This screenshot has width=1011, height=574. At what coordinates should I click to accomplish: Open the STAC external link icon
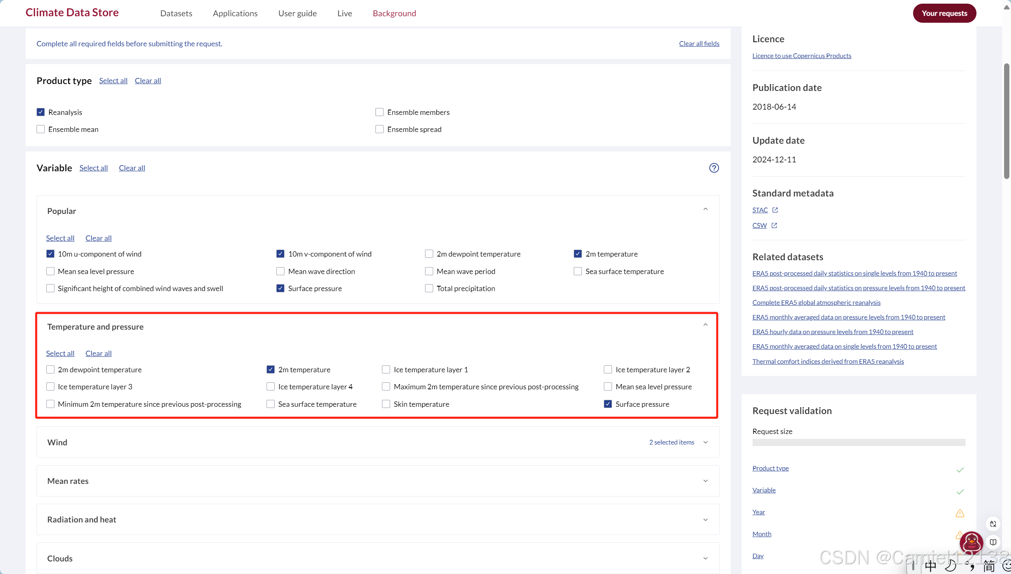pos(775,210)
